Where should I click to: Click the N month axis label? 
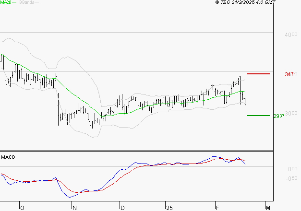(74, 208)
